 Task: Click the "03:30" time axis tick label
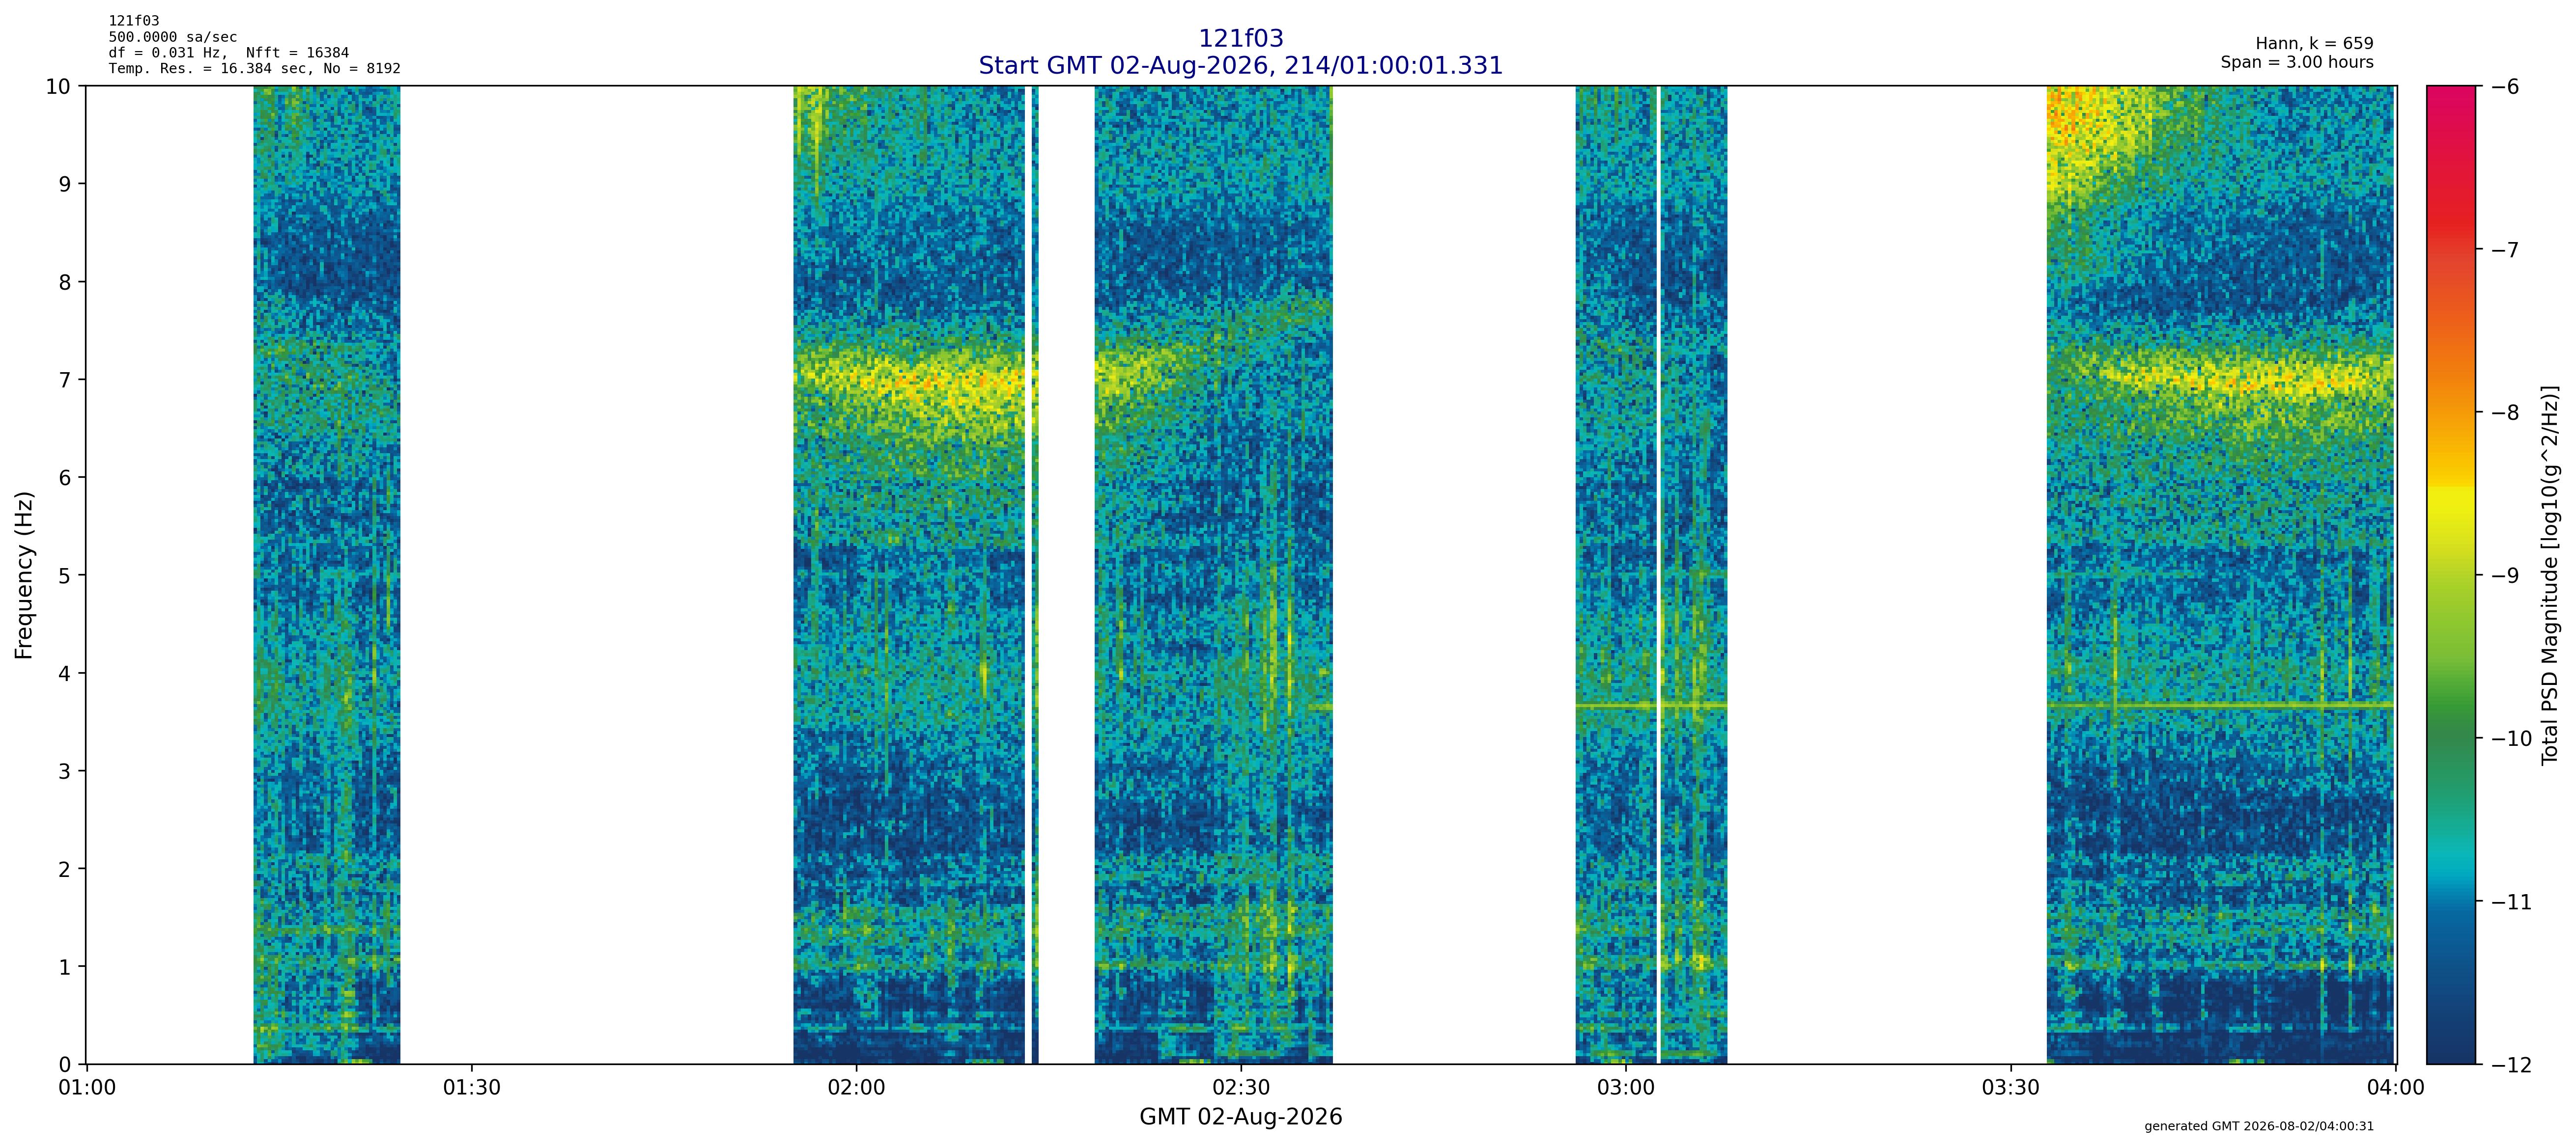point(2011,1087)
